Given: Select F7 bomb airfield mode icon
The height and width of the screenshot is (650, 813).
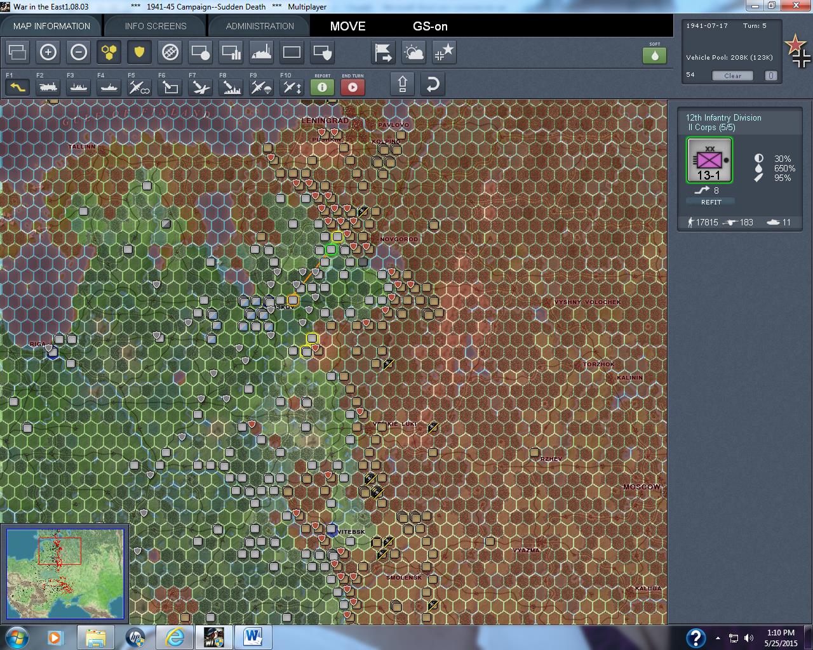Looking at the screenshot, I should [200, 86].
